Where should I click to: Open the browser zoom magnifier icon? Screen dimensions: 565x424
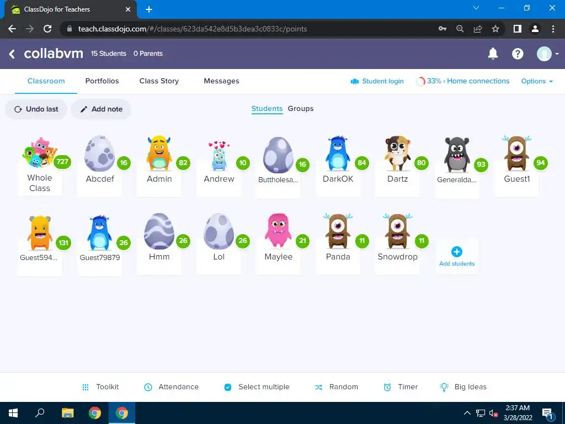coord(460,29)
